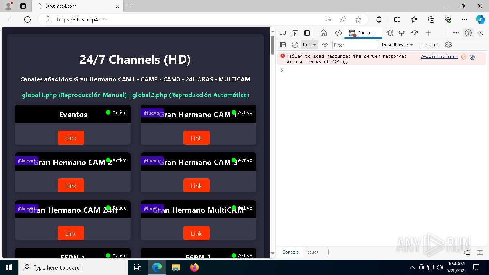The width and height of the screenshot is (489, 275).
Task: Click the console Filter input field
Action: coord(355,45)
